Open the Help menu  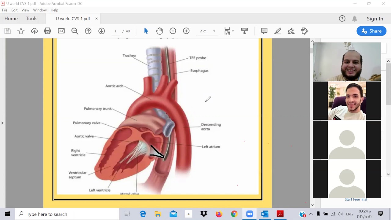(54, 10)
